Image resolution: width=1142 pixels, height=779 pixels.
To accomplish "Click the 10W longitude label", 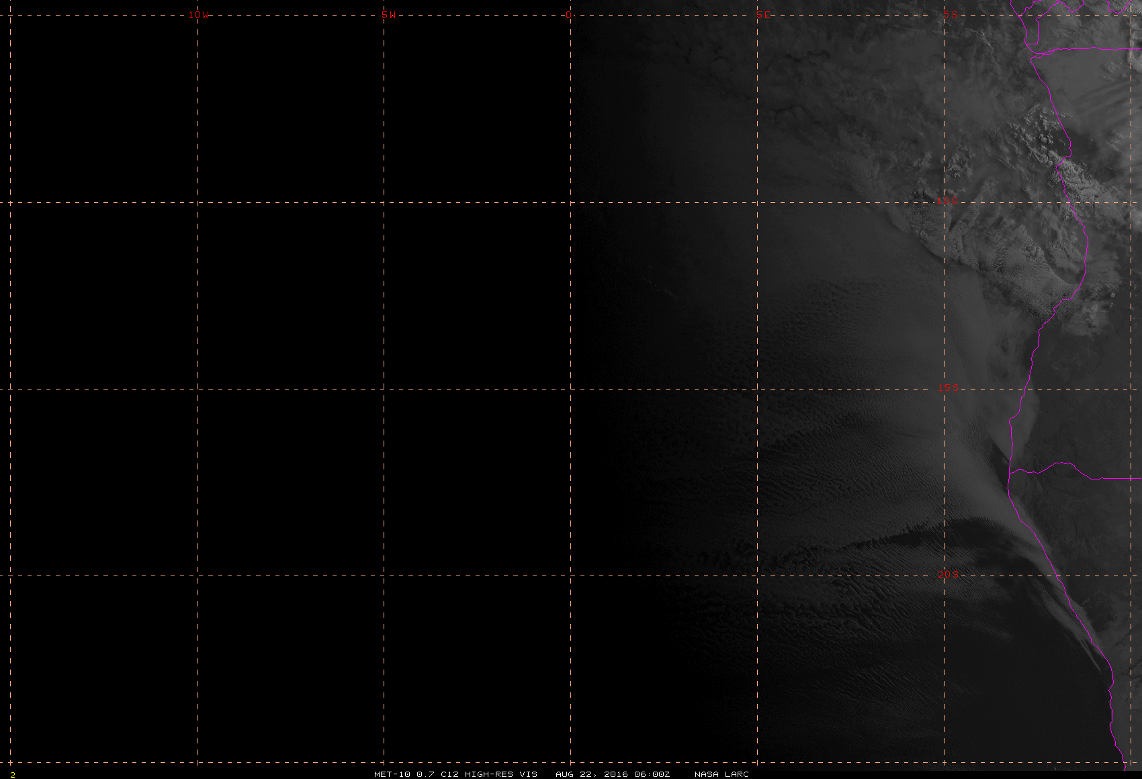I will (199, 15).
